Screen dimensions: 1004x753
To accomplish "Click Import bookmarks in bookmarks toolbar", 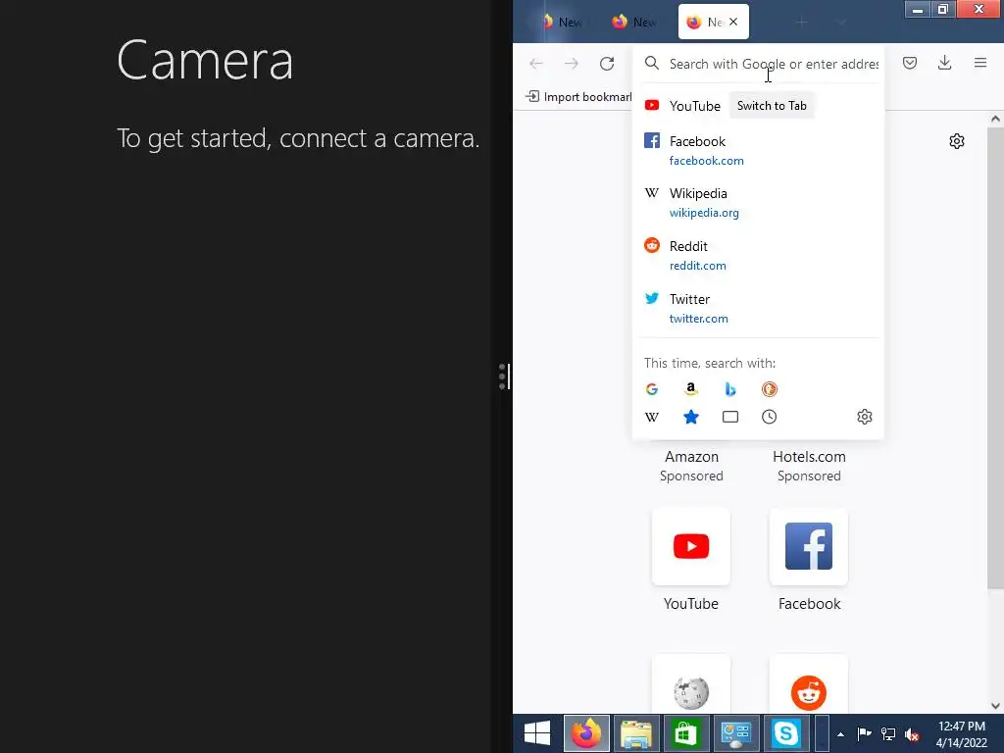I will tap(578, 97).
